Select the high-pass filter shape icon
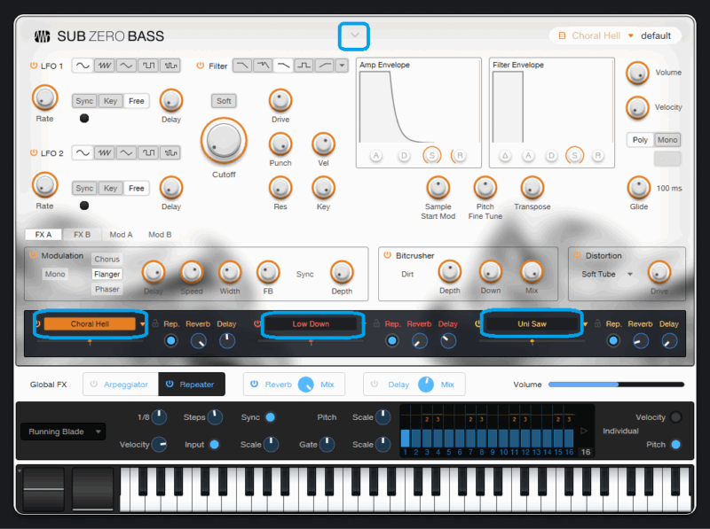 325,66
